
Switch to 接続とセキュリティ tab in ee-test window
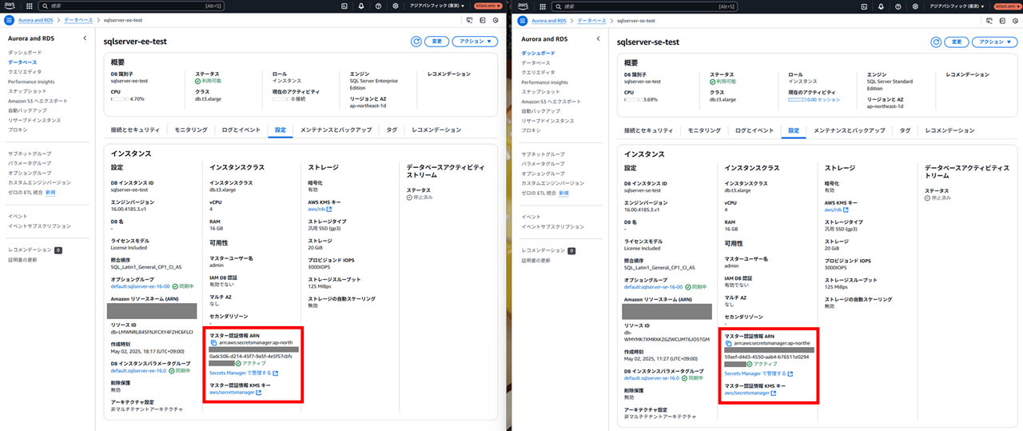(134, 130)
